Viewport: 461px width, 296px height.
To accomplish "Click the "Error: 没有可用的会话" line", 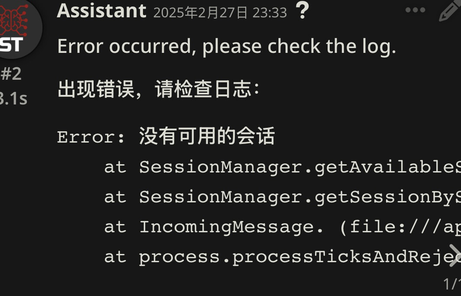I will (x=166, y=137).
